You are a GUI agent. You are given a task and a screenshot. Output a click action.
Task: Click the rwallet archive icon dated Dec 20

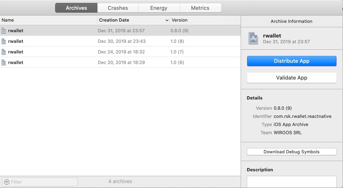4,62
